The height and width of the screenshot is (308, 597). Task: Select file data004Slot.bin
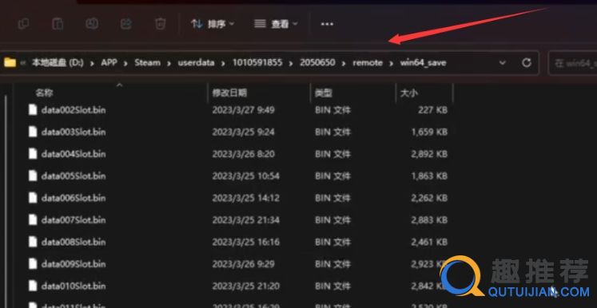coord(74,154)
